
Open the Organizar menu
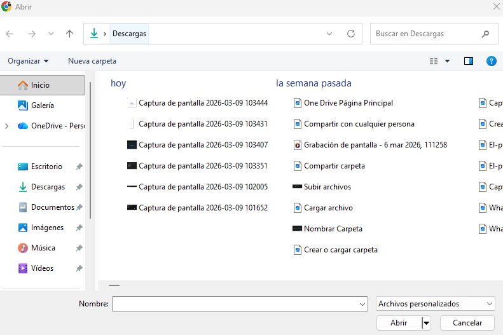(x=28, y=61)
